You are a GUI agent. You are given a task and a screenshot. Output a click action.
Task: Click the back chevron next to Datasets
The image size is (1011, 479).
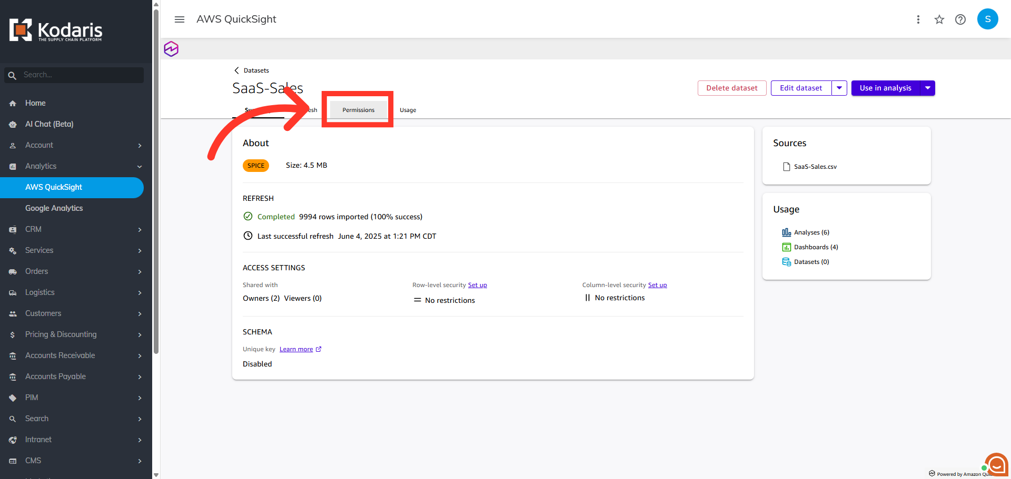tap(236, 70)
